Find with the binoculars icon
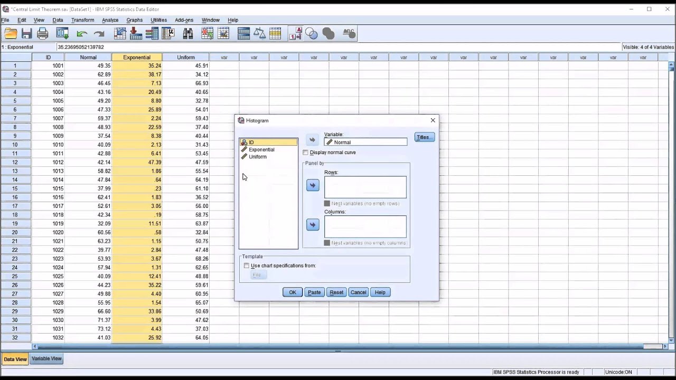This screenshot has height=380, width=676. (x=188, y=34)
